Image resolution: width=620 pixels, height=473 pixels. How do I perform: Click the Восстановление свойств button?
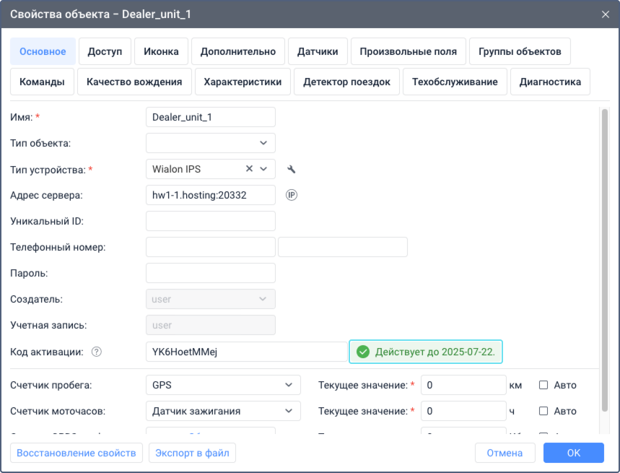click(x=77, y=453)
